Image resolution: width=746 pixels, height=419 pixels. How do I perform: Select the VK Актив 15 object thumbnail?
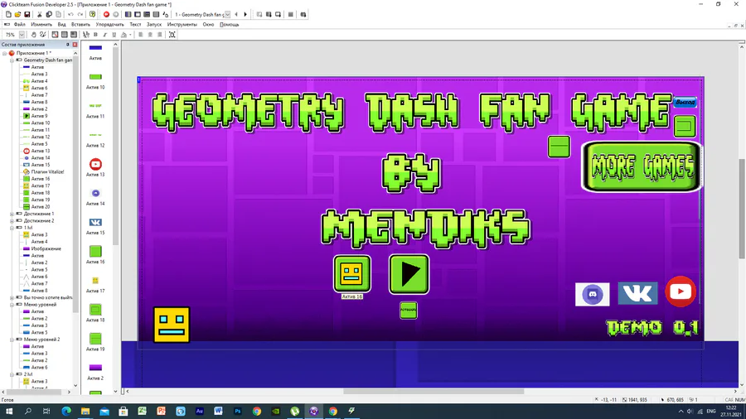[95, 222]
